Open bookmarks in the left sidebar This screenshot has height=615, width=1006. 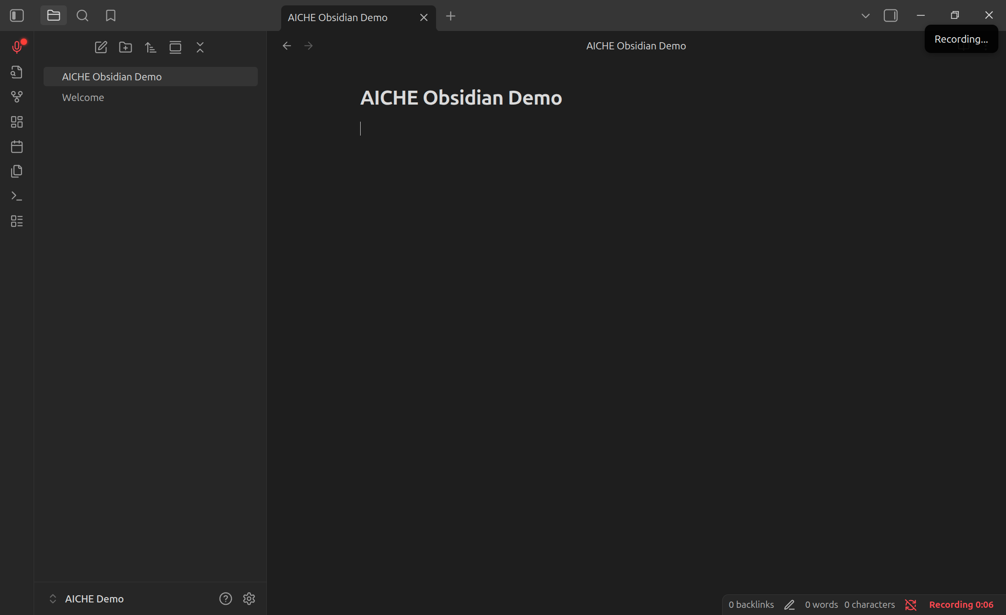coord(110,15)
